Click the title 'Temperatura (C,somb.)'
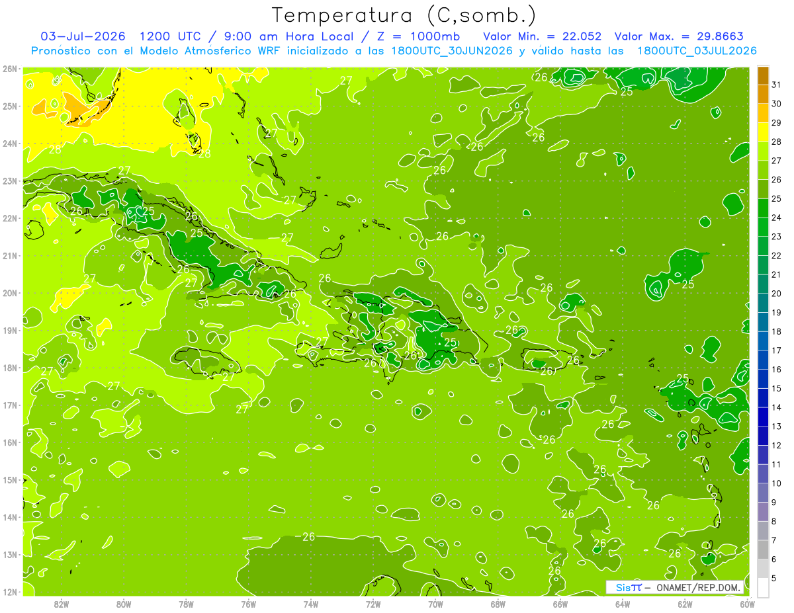Image resolution: width=794 pixels, height=613 pixels. pos(404,15)
